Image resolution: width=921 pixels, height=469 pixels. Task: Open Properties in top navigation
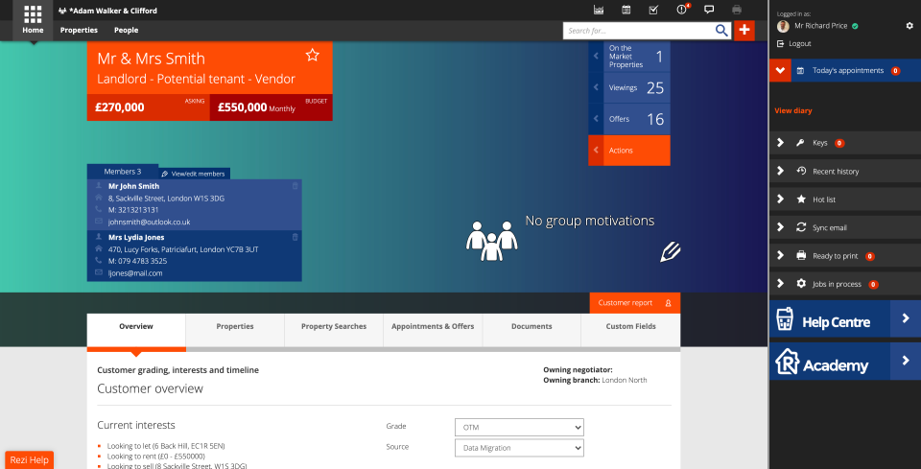point(80,30)
